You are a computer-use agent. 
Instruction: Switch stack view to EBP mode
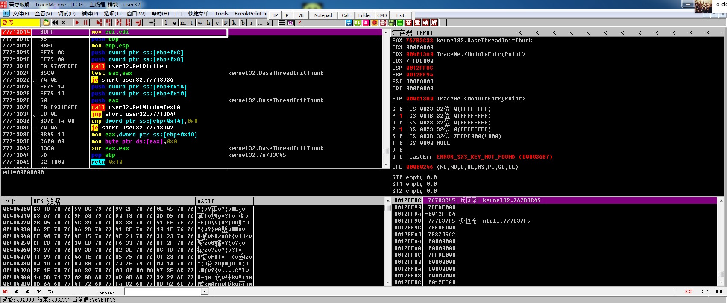tap(704, 291)
